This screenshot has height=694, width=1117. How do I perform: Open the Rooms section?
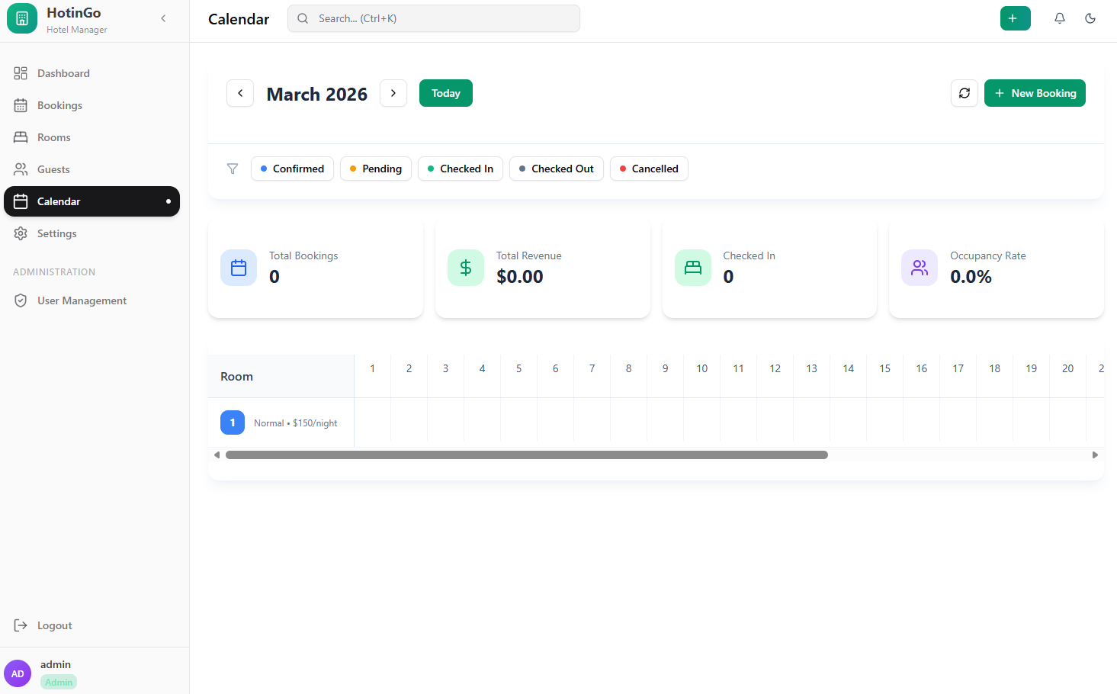(x=53, y=137)
